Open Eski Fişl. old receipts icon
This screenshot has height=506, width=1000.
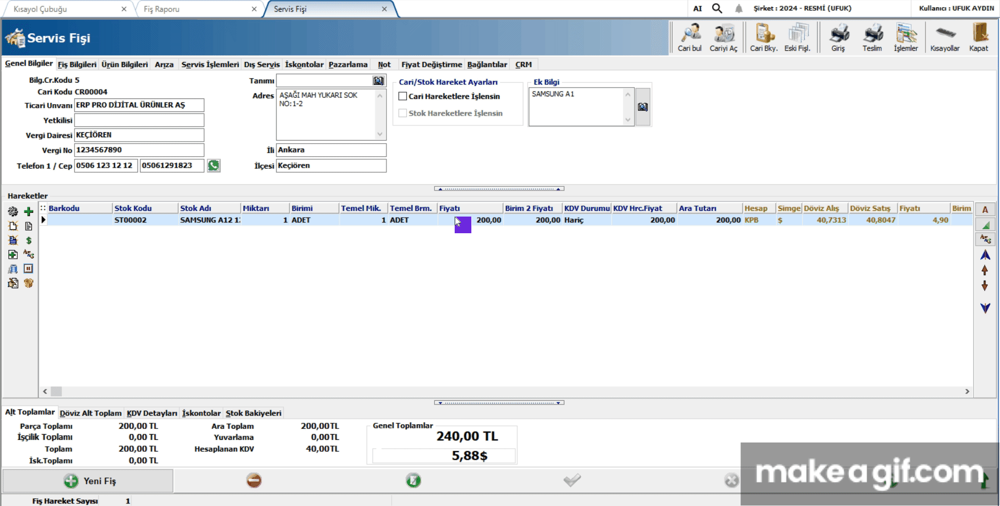(797, 37)
